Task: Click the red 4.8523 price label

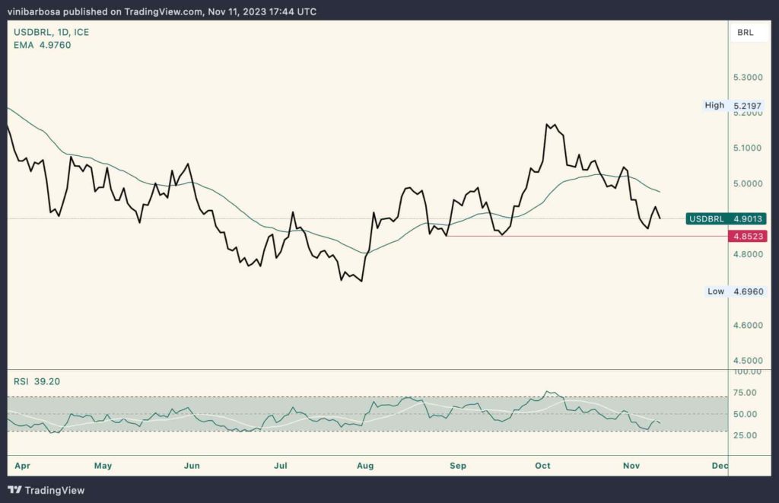Action: pos(748,237)
